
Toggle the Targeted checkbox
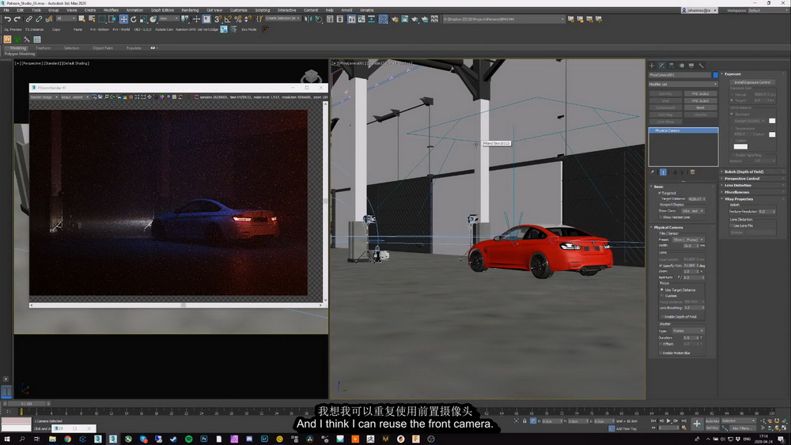click(660, 193)
